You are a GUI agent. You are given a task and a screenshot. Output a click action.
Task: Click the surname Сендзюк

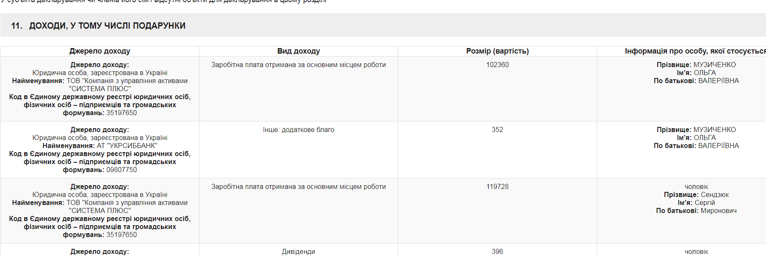point(715,195)
